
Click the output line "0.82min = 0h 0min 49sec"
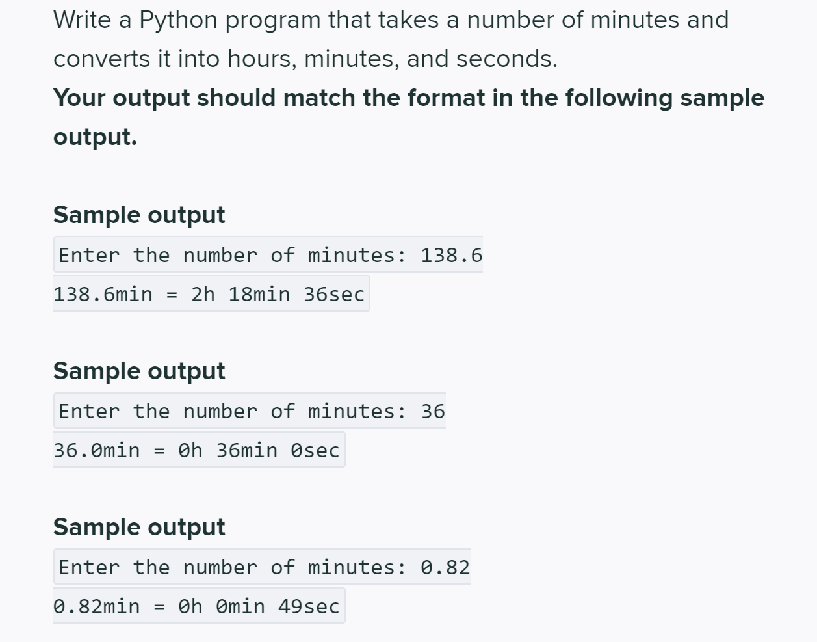pyautogui.click(x=199, y=606)
